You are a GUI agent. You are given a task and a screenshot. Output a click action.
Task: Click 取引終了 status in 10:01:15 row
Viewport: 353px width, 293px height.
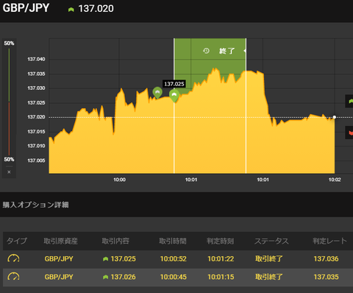click(269, 277)
